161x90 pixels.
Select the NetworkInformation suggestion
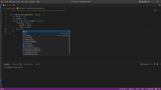[46, 50]
